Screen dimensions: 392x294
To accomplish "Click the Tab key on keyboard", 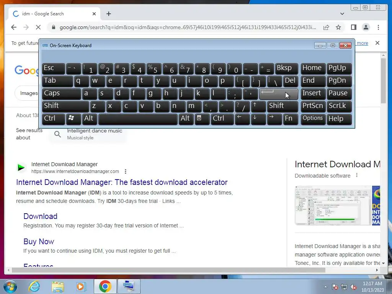I will point(57,81).
